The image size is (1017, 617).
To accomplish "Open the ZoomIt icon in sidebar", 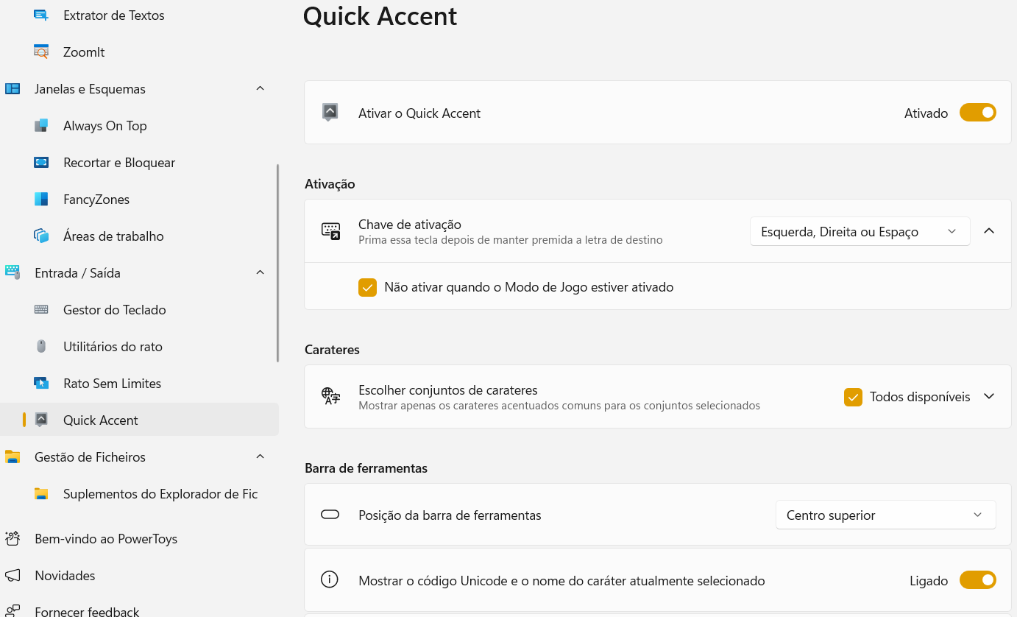I will point(41,52).
